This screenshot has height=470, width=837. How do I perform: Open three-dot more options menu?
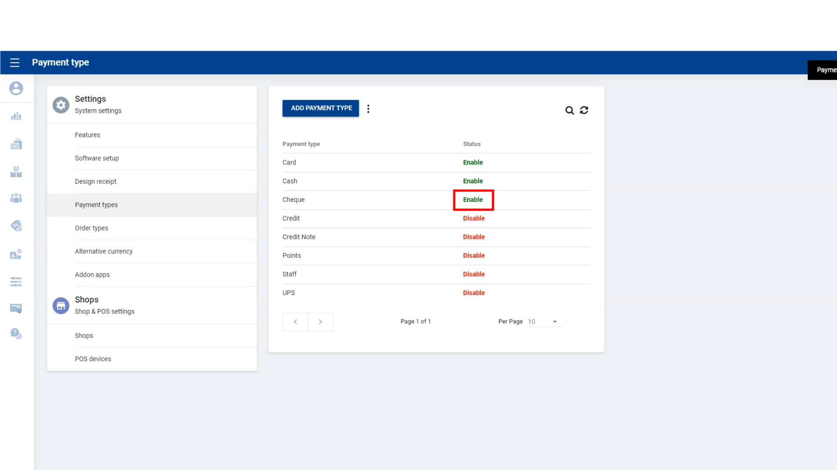click(368, 109)
